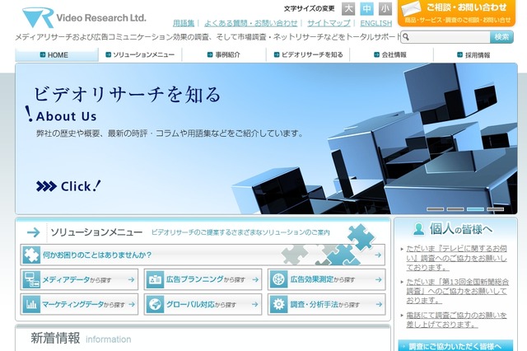Open 調査・分析手法から探す button

(x=327, y=304)
